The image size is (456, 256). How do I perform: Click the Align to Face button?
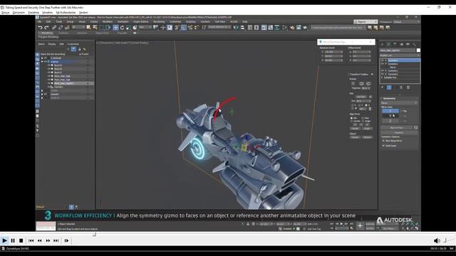396,128
